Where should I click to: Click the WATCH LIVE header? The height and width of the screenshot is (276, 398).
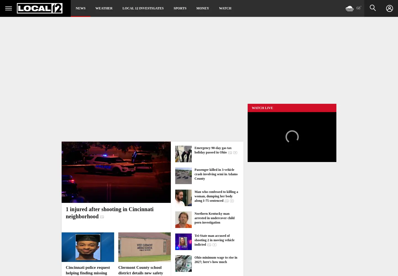tap(292, 108)
